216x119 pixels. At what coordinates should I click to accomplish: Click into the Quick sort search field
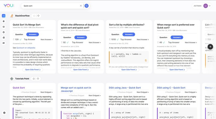coord(51,6)
